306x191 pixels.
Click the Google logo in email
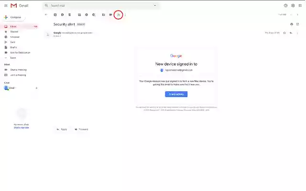coord(176,56)
